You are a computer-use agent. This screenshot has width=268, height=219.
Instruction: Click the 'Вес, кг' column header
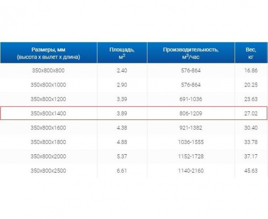(x=251, y=53)
